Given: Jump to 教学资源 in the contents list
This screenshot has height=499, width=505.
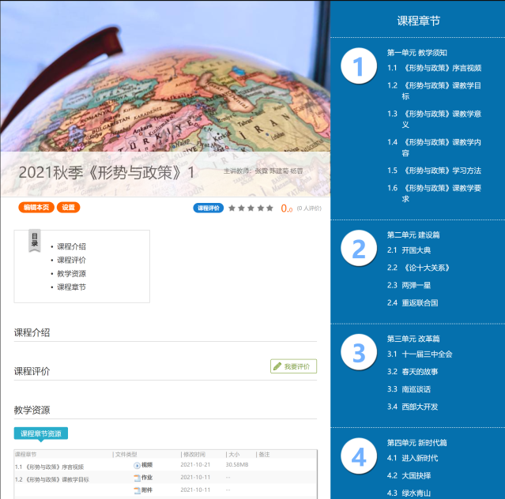Looking at the screenshot, I should [71, 273].
